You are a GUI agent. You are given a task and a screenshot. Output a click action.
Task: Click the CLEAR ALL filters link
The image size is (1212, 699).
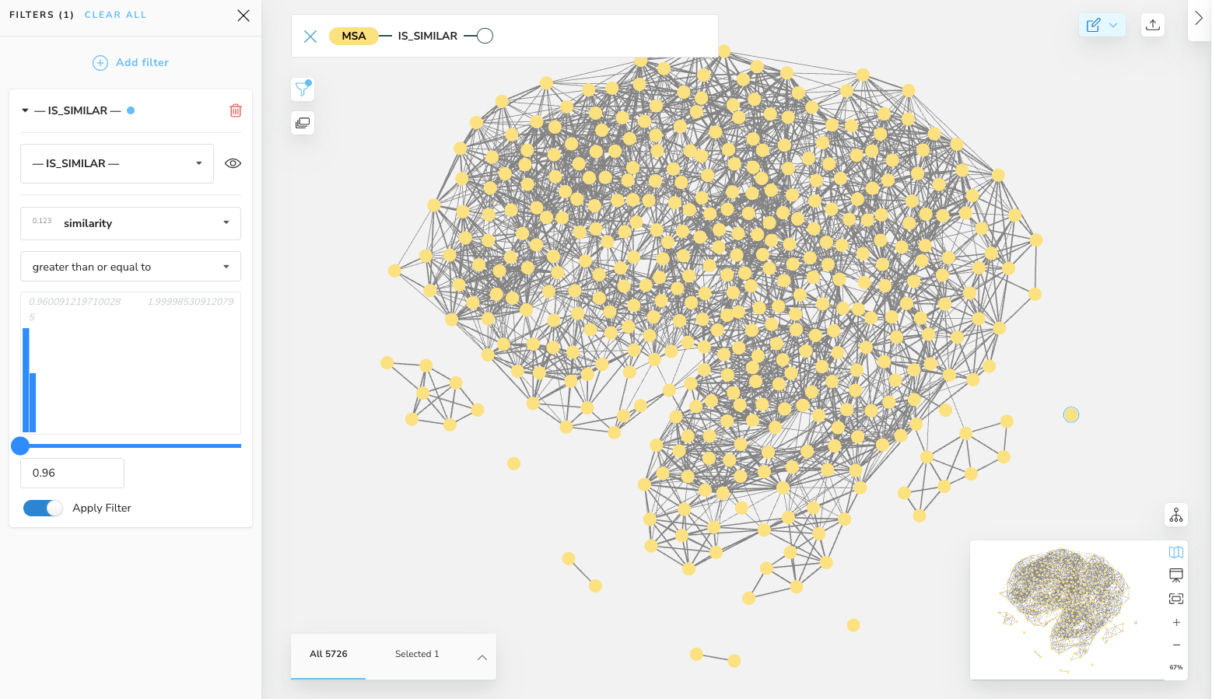115,15
